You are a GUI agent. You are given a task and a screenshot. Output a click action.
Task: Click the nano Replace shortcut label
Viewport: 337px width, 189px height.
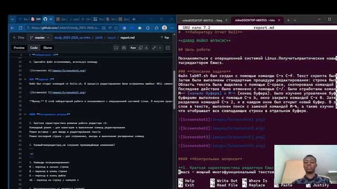(257, 185)
